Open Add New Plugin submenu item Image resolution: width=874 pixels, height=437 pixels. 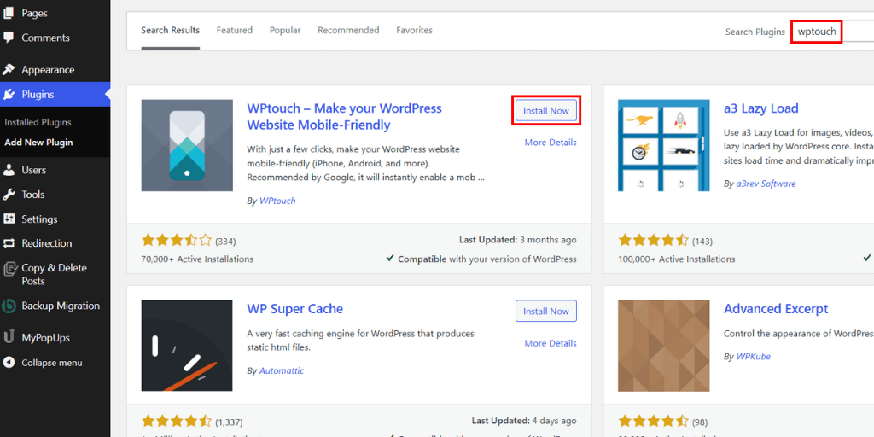(x=38, y=143)
